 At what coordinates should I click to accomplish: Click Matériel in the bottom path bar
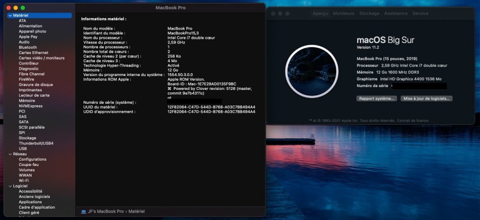pos(136,211)
